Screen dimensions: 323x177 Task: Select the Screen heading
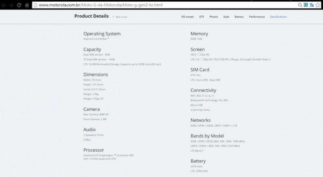point(197,50)
